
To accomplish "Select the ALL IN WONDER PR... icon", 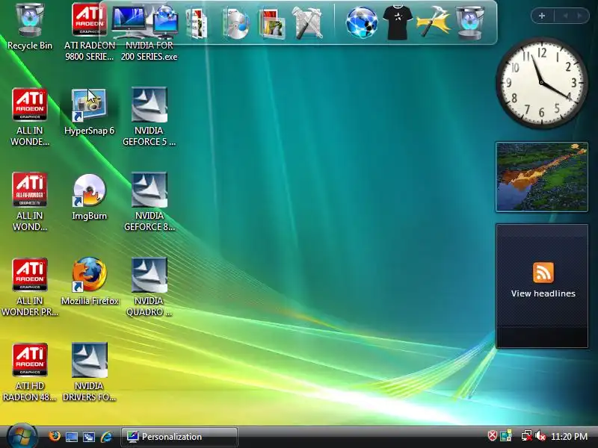I will coord(30,287).
